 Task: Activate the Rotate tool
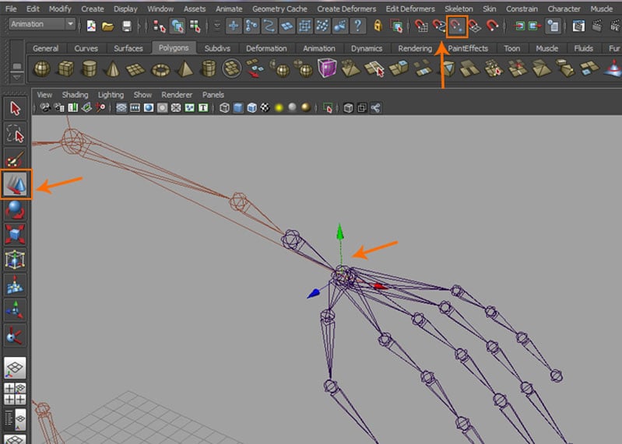(16, 208)
